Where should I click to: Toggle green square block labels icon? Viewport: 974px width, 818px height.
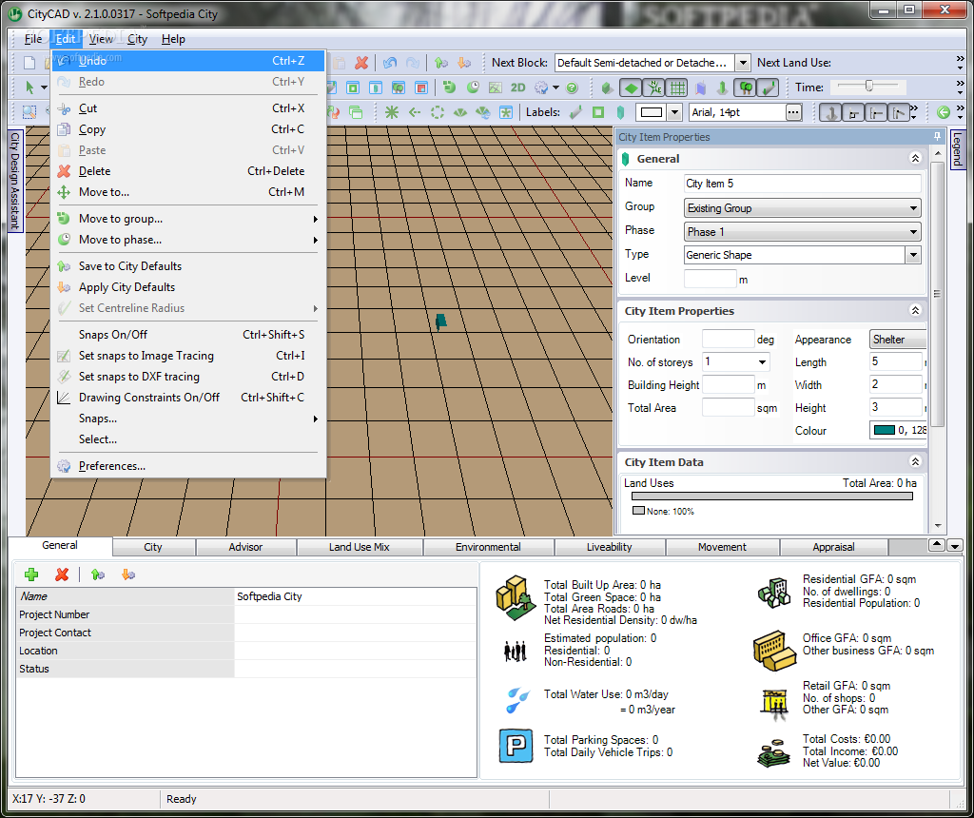click(x=598, y=112)
